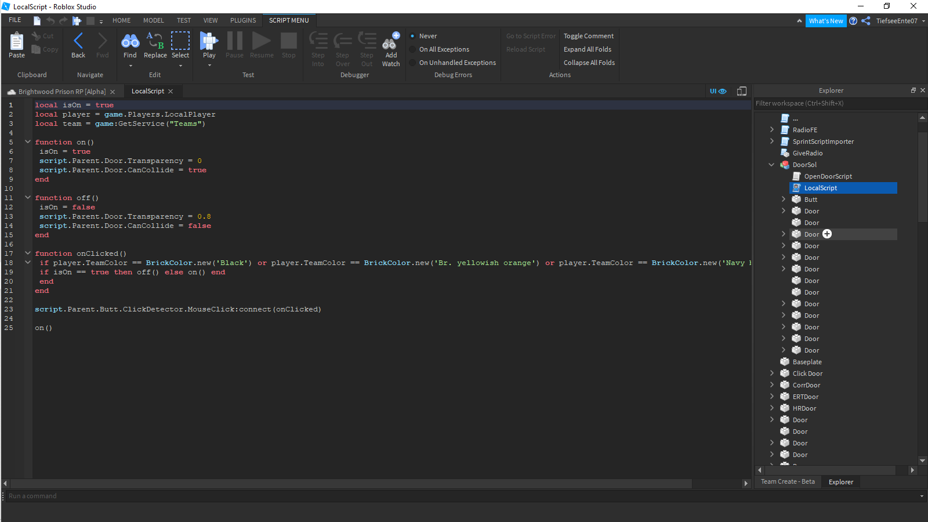Switch to the HOME ribbon tab
928x522 pixels.
[121, 20]
